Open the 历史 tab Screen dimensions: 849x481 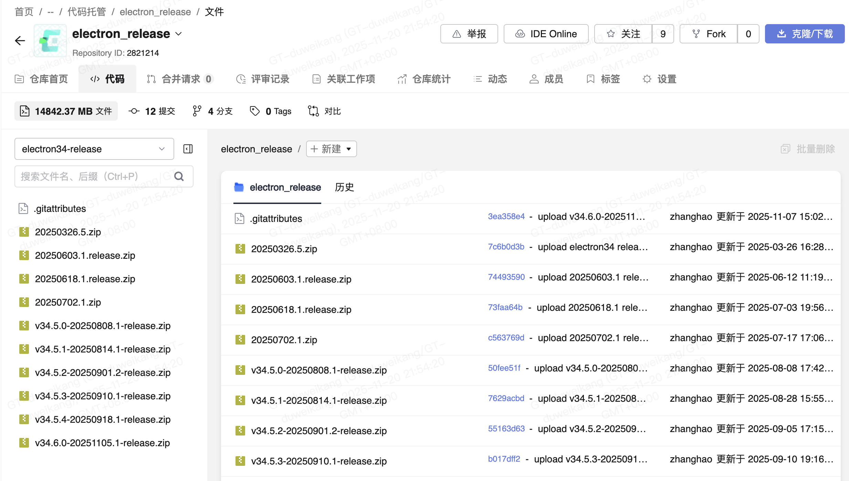click(344, 187)
